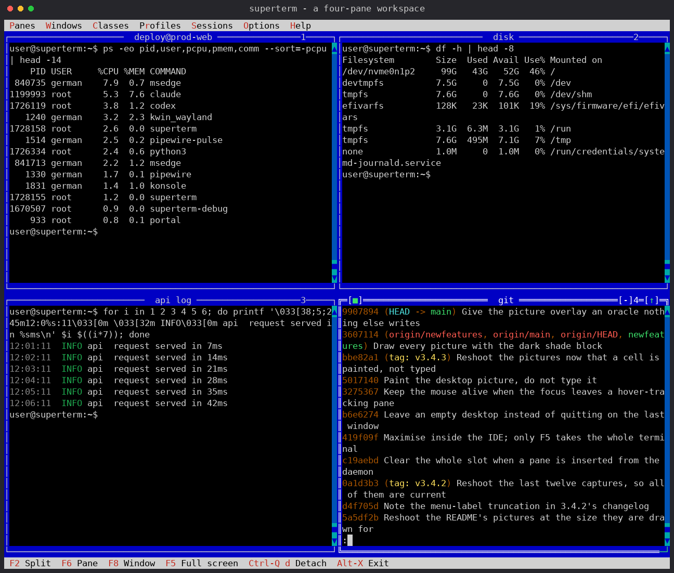Zoom the git pane with the up-arrow icon
Screen dimensions: 674x573
(652, 300)
